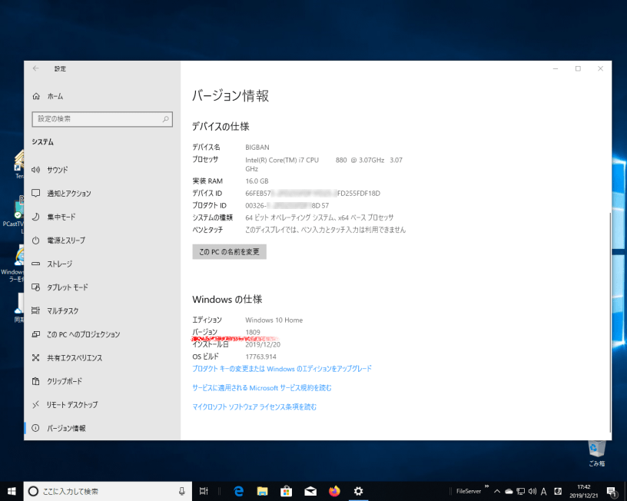Click the device name BIGBAN
The image size is (627, 501).
tap(257, 148)
